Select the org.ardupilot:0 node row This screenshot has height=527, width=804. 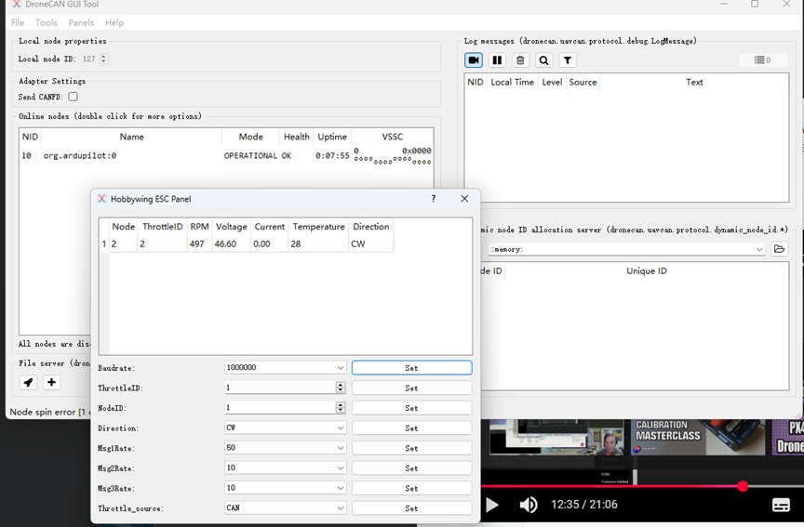pos(80,156)
